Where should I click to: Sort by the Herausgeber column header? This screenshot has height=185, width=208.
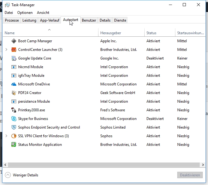coord(121,32)
